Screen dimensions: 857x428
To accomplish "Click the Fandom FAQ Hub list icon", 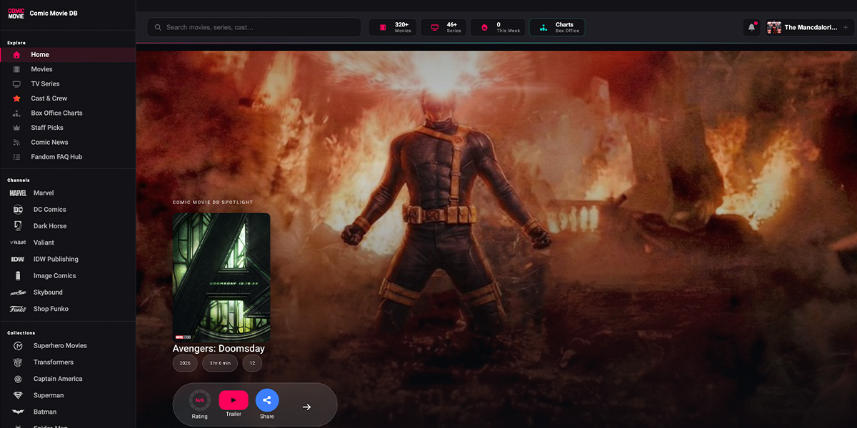I will pos(16,157).
